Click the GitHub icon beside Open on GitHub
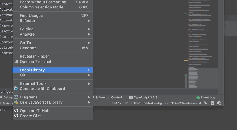 click(16, 110)
